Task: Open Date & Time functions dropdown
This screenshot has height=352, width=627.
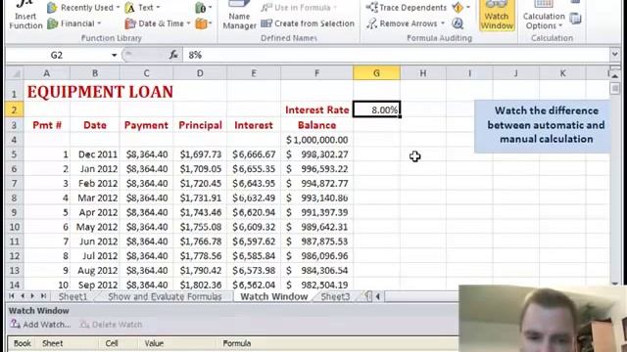Action: (158, 23)
